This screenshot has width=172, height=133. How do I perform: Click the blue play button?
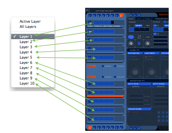[139, 44]
